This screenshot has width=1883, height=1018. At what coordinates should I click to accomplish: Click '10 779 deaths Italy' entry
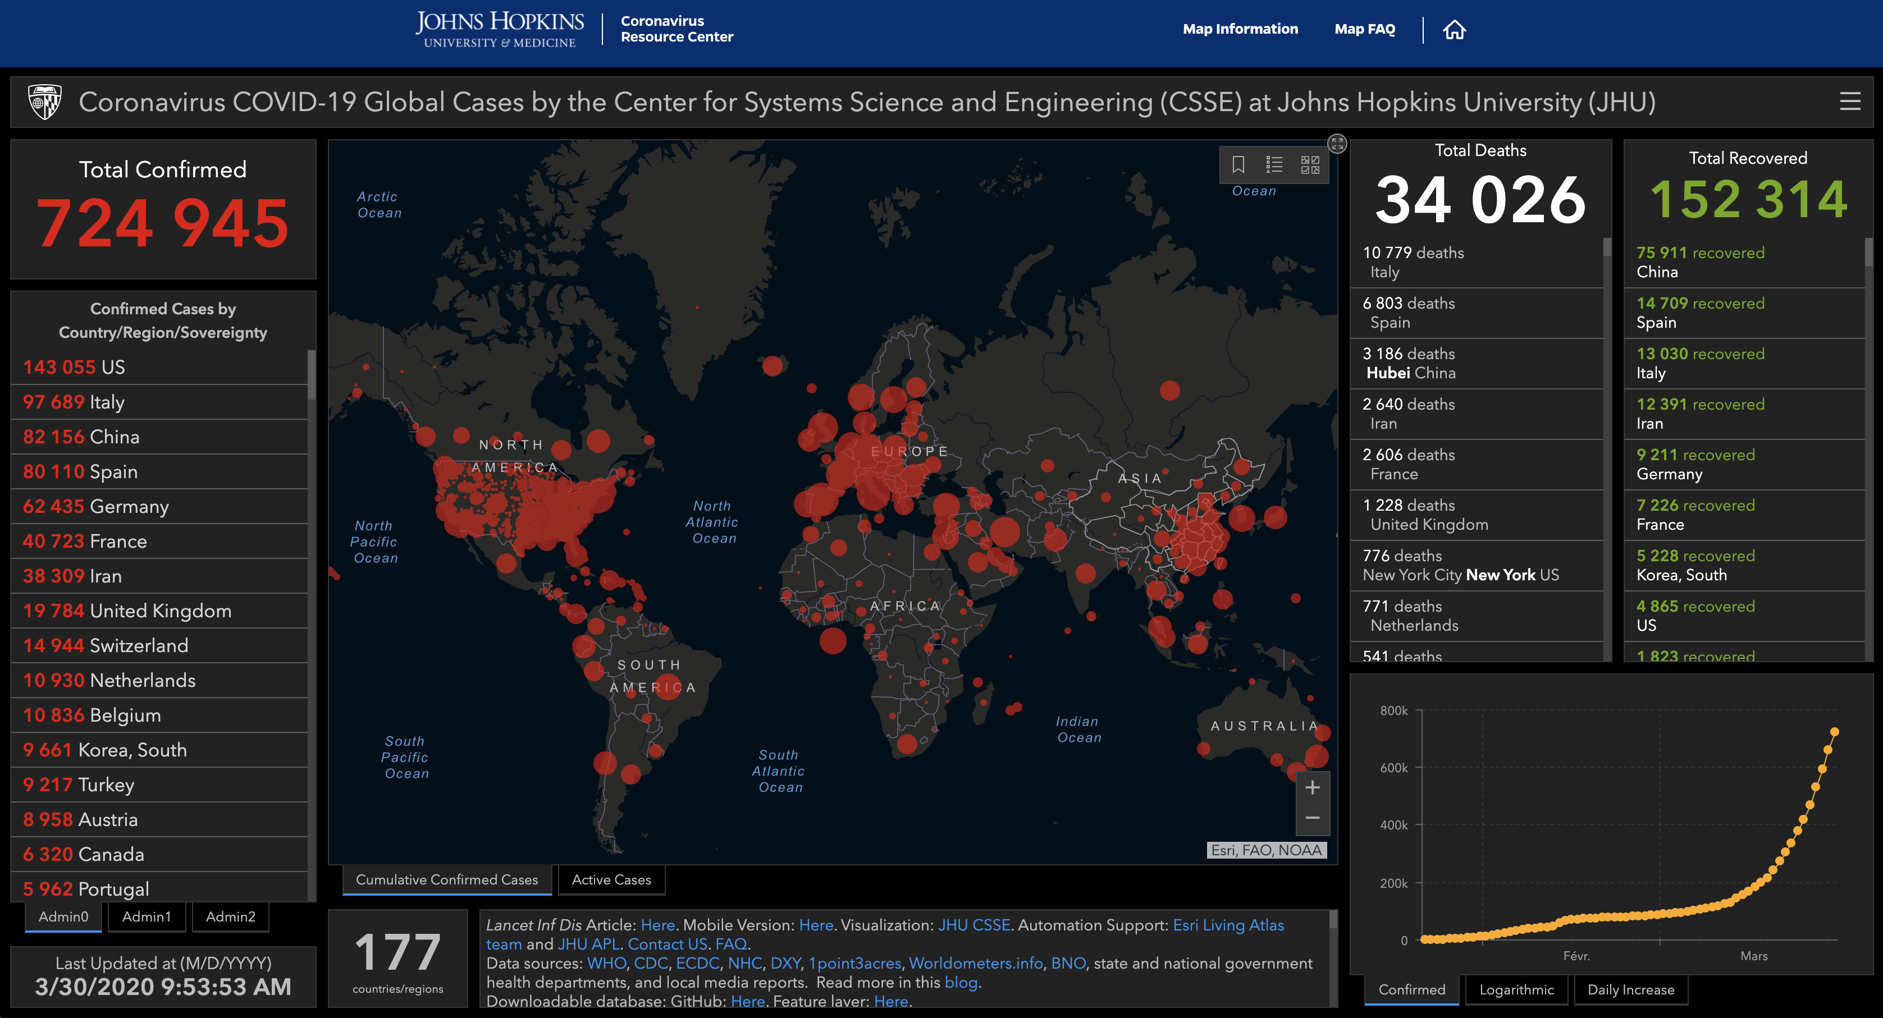point(1477,262)
